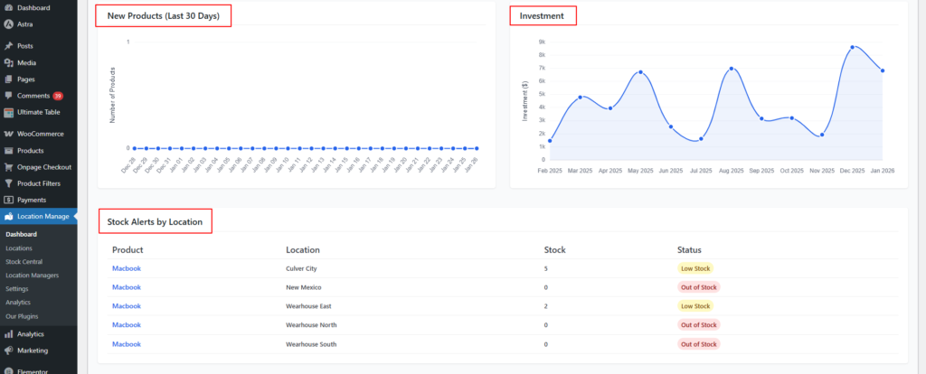The height and width of the screenshot is (374, 926).
Task: Click the Marketing megaphone icon
Action: pyautogui.click(x=8, y=351)
